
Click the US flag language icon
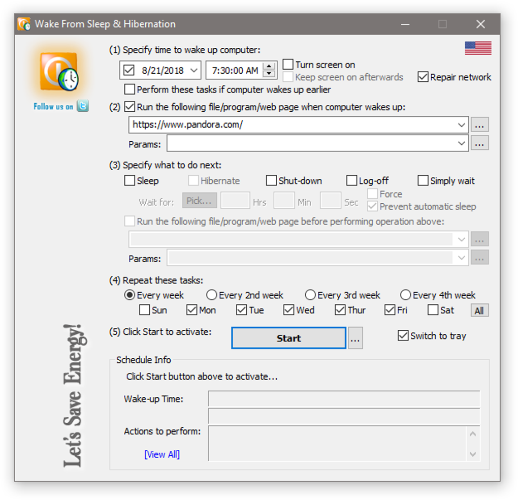478,48
